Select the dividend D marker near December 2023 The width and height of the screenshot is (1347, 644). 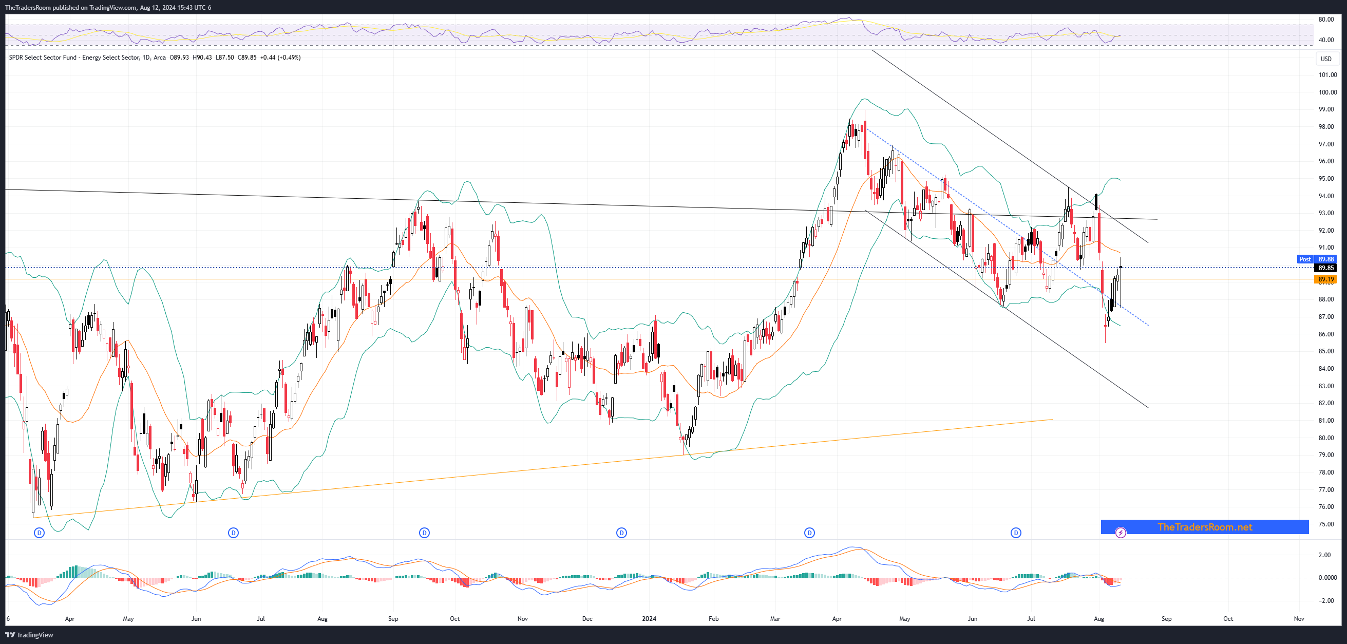pyautogui.click(x=621, y=533)
